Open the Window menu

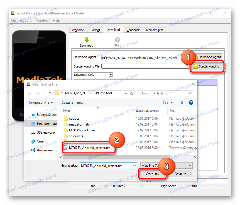click(x=42, y=21)
